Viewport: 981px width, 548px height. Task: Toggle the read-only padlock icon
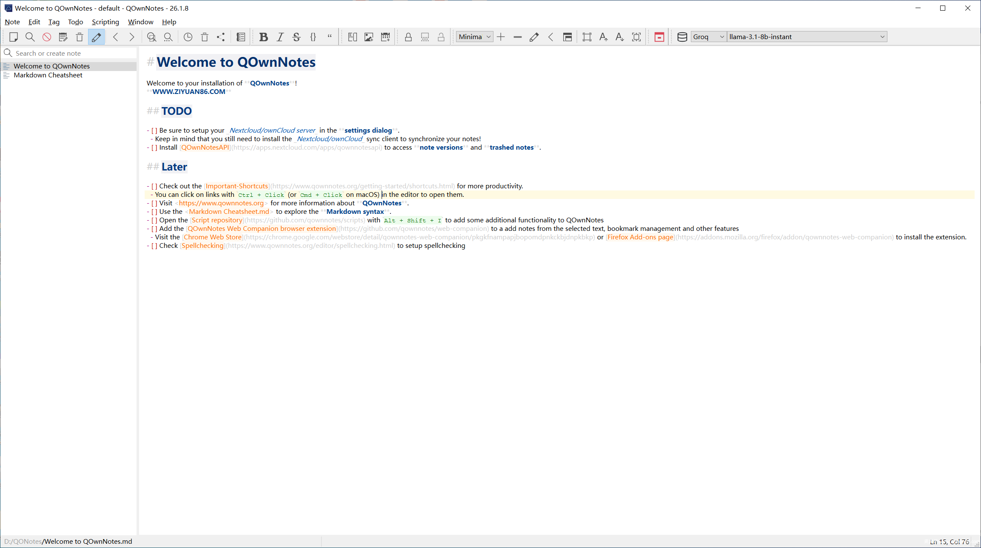click(x=408, y=37)
